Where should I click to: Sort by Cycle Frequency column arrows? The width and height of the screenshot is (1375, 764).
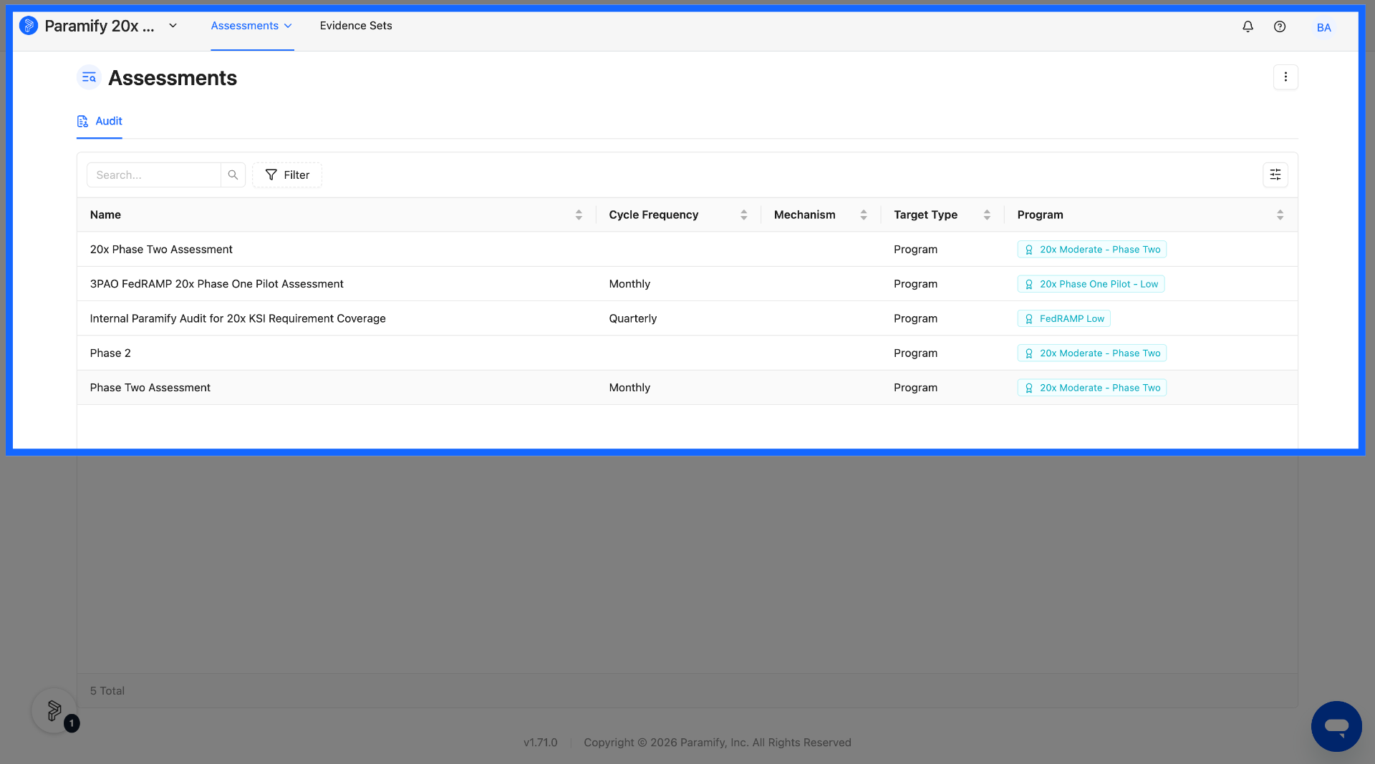coord(744,215)
